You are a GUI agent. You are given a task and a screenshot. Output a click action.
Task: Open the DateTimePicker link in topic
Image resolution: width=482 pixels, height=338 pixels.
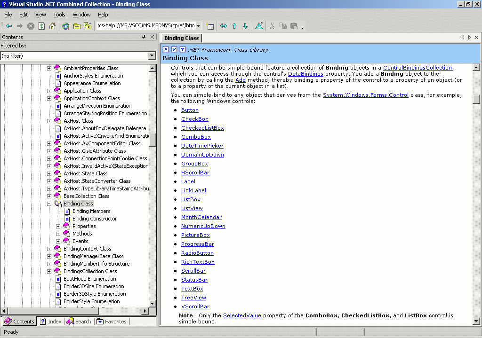pyautogui.click(x=202, y=146)
